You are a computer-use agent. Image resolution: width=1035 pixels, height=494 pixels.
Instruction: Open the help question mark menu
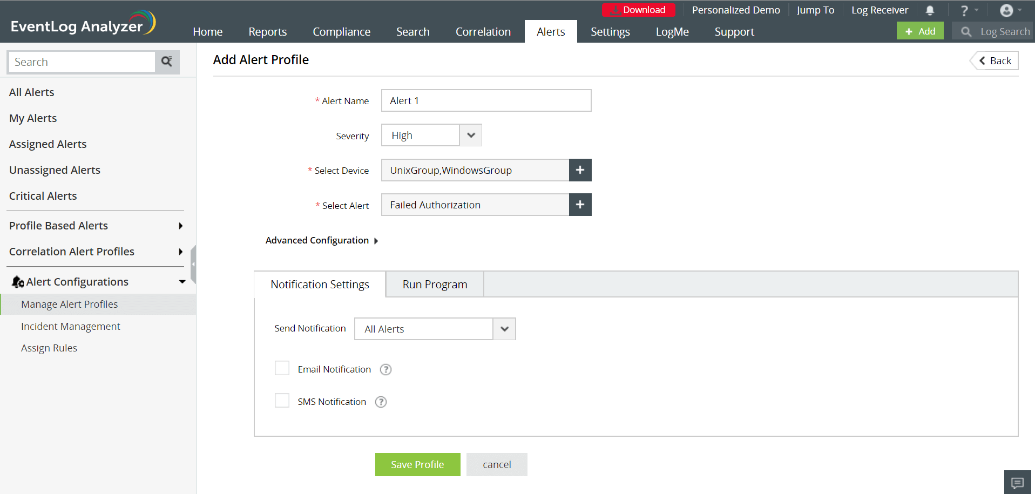pyautogui.click(x=968, y=10)
